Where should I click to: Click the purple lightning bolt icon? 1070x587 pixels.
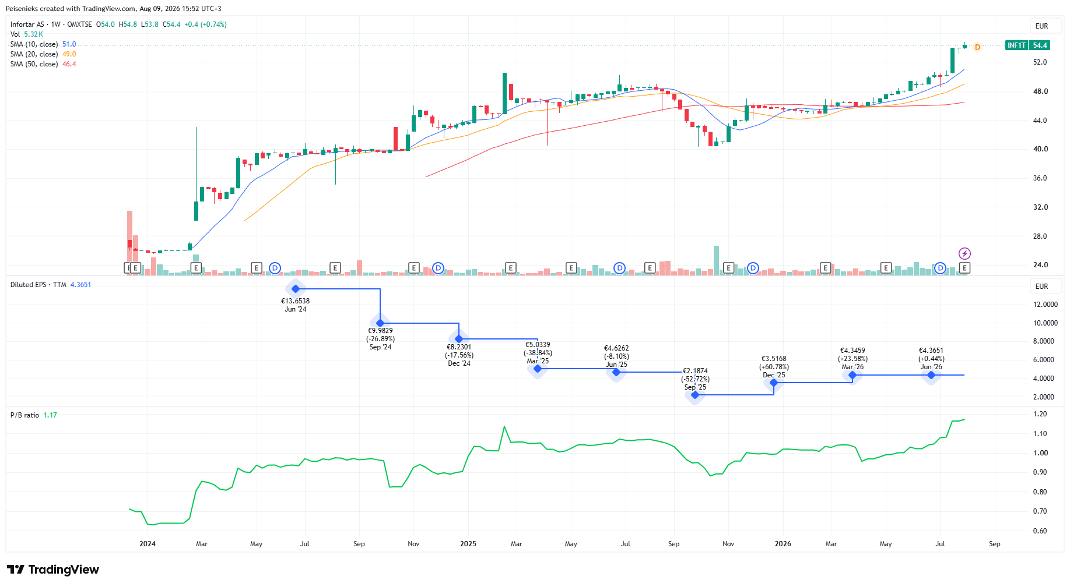965,253
